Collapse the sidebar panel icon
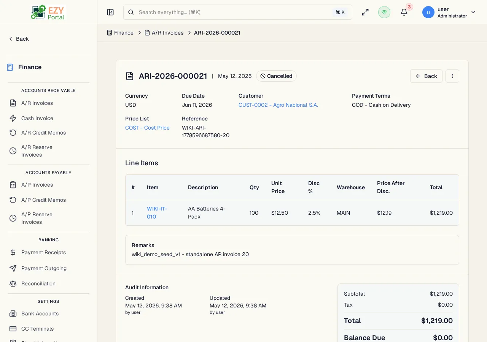Screen dimensions: 487x342 (x=110, y=12)
